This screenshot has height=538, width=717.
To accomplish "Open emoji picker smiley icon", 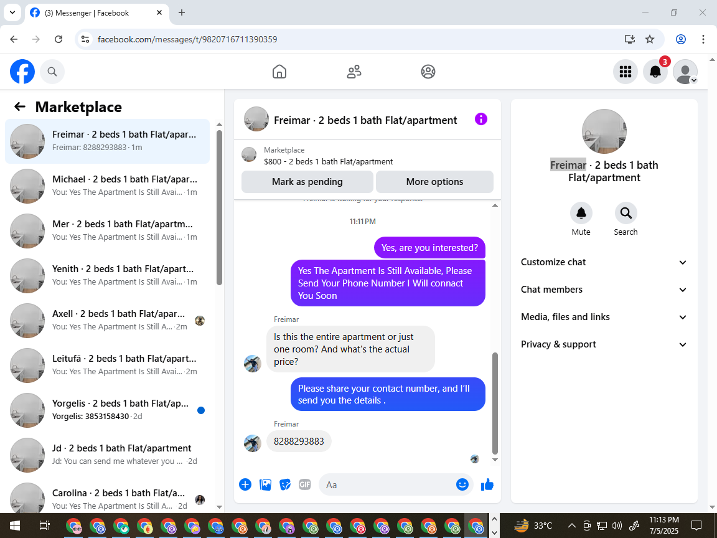I will pyautogui.click(x=462, y=484).
